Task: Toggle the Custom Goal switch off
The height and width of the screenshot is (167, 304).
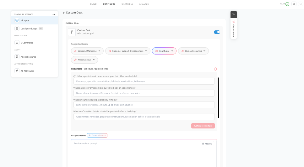Action: [x=217, y=32]
